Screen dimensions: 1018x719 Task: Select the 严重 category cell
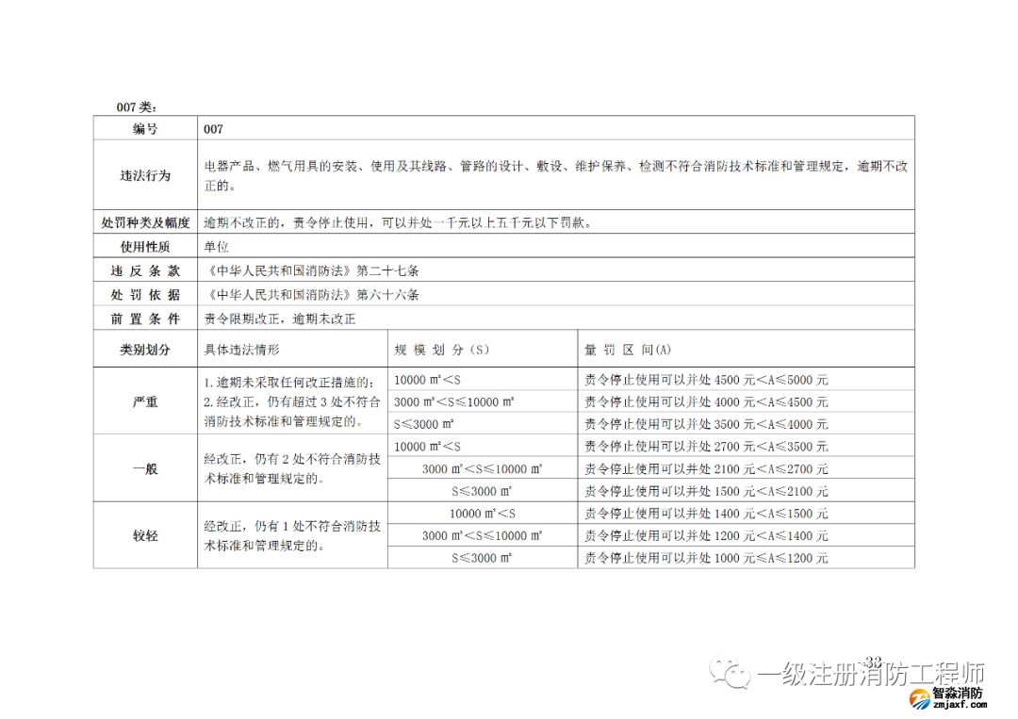click(145, 401)
